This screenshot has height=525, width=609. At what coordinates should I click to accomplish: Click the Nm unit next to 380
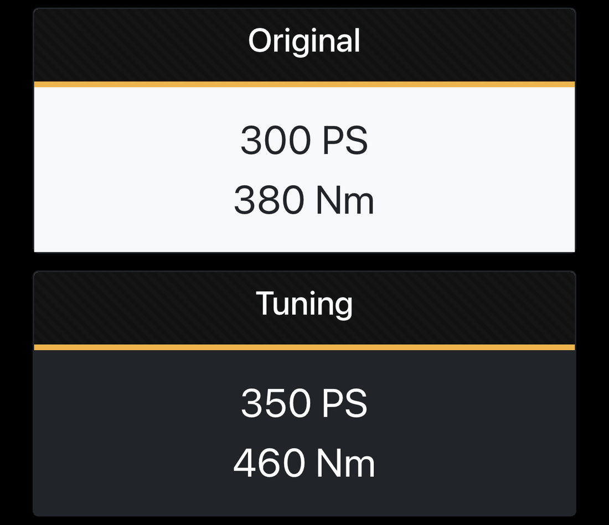pyautogui.click(x=344, y=200)
